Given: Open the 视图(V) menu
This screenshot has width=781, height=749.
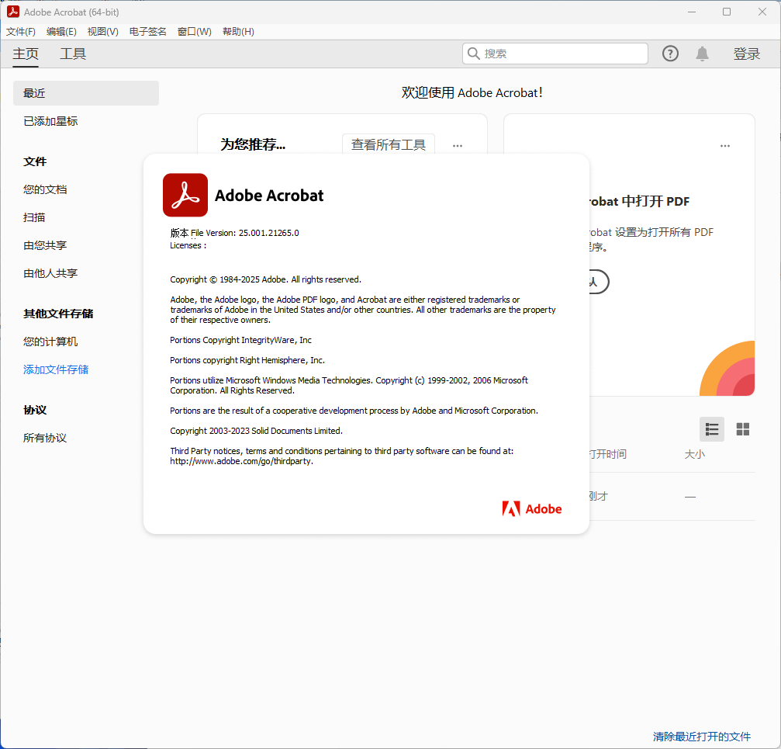Looking at the screenshot, I should (x=102, y=31).
